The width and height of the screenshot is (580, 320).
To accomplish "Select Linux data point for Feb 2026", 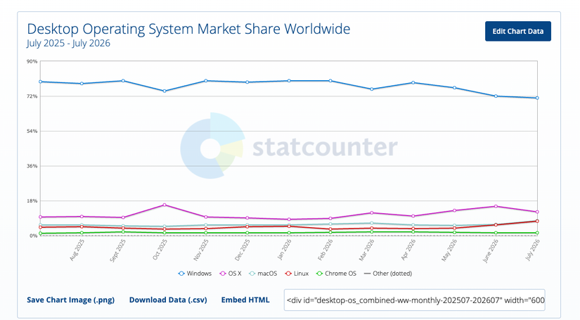I will pyautogui.click(x=330, y=229).
